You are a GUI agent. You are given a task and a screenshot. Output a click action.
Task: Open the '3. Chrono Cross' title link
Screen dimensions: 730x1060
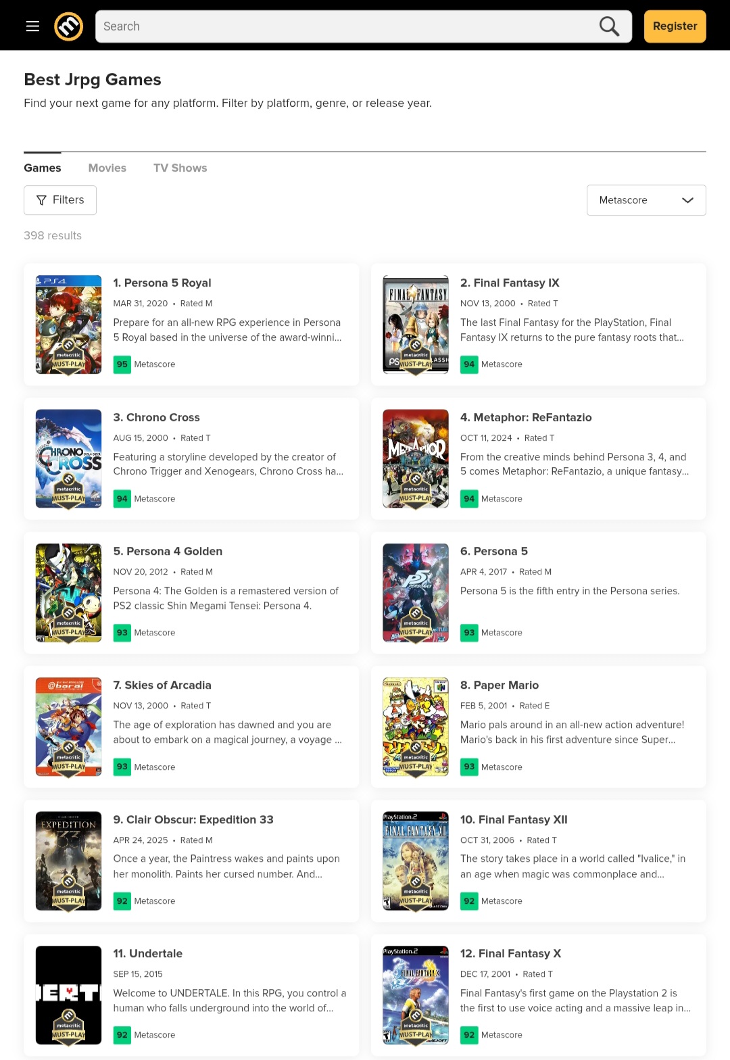(x=156, y=417)
